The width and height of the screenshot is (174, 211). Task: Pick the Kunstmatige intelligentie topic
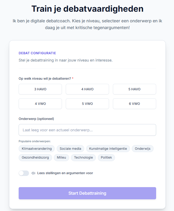(108, 149)
